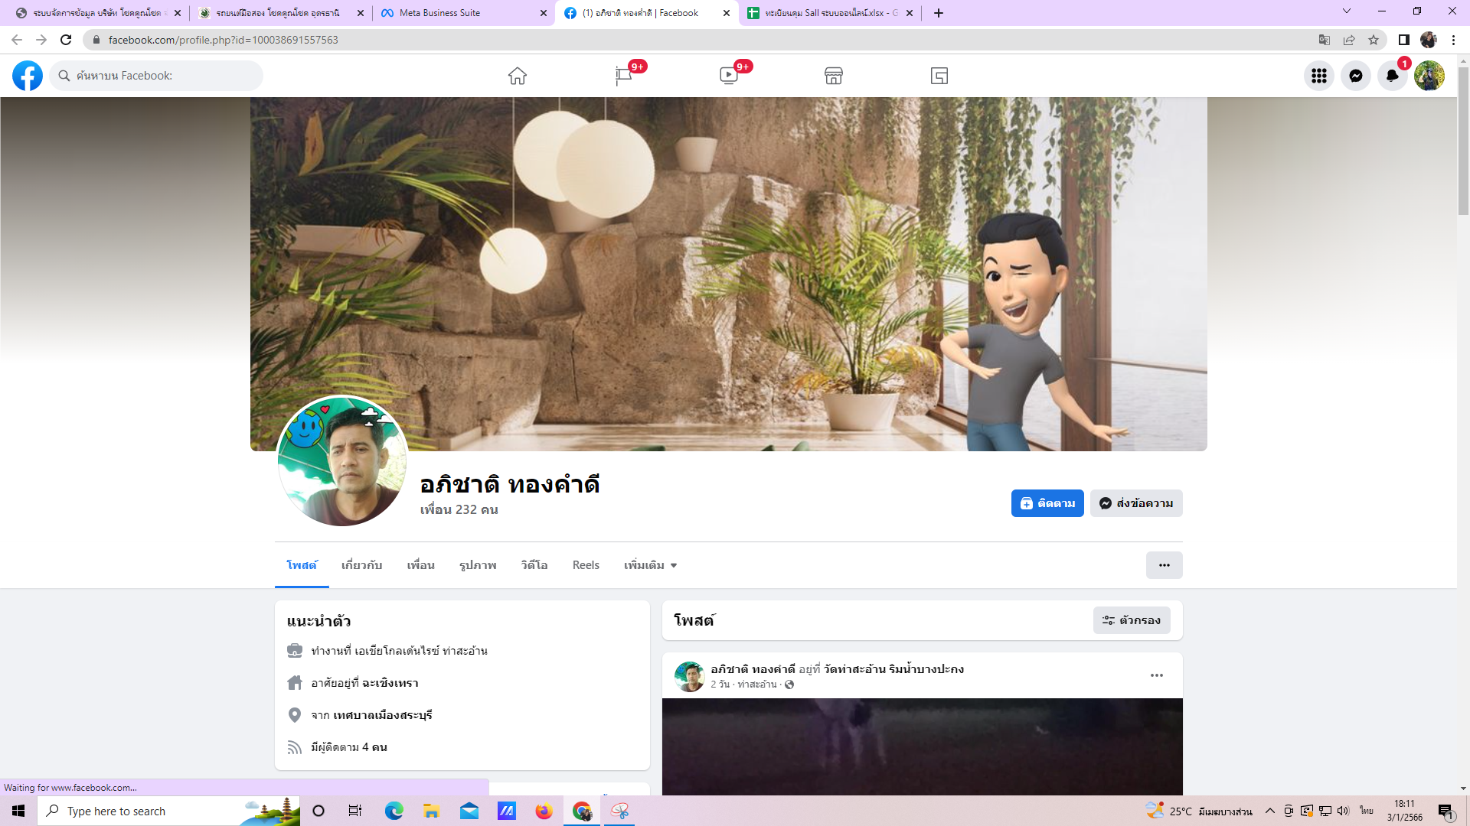Click the page vertical scrollbar thumb
The height and width of the screenshot is (826, 1470).
click(x=1463, y=141)
